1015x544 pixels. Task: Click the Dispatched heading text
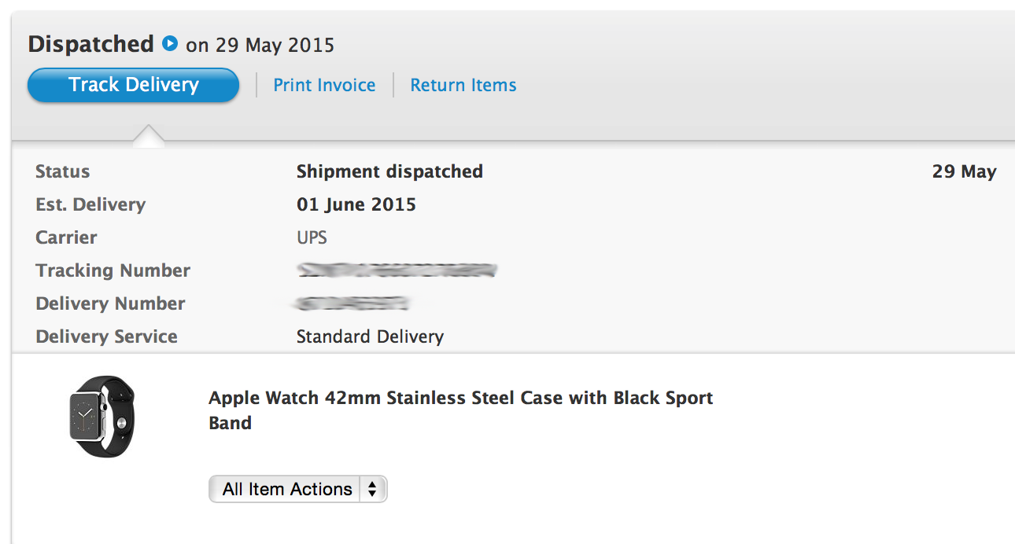90,44
